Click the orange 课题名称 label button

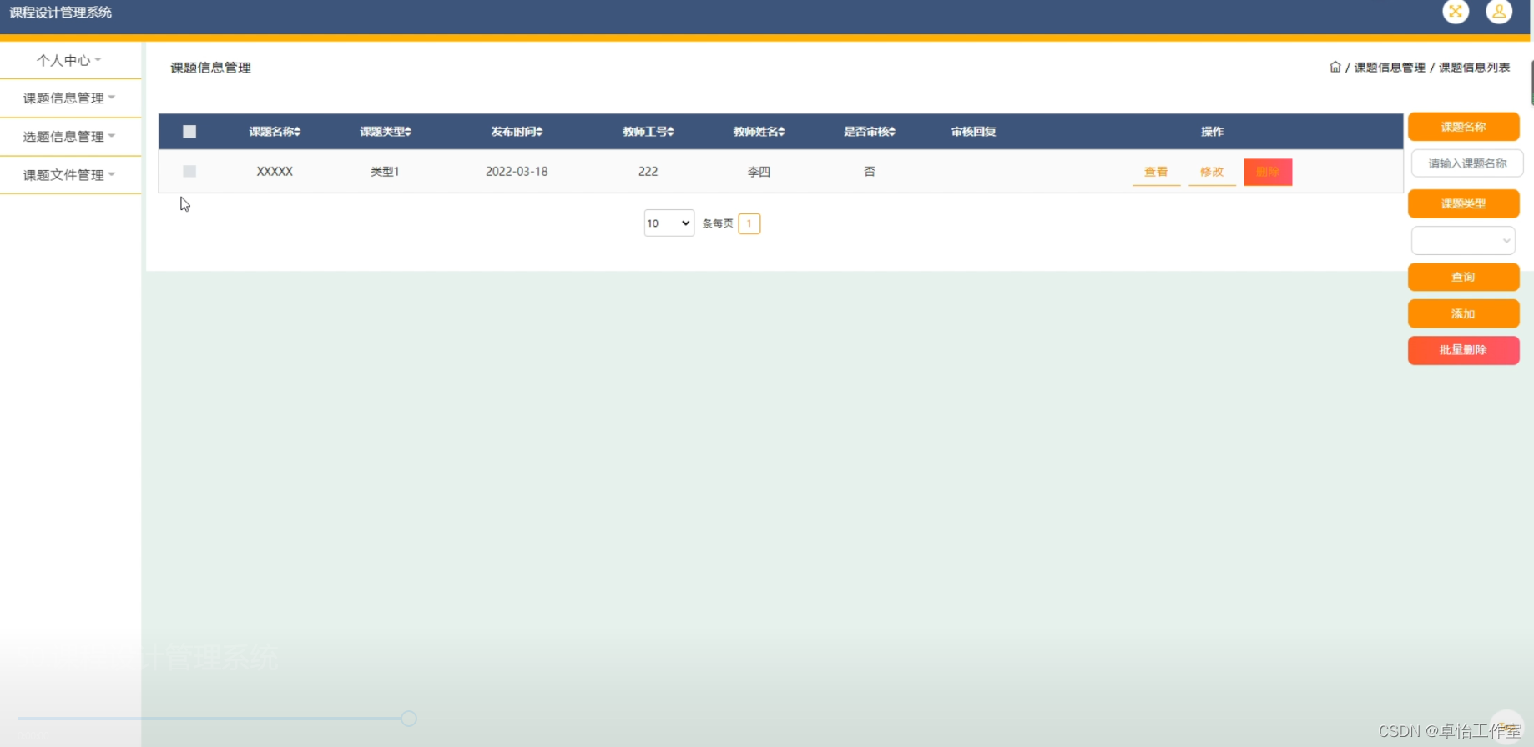(x=1463, y=127)
